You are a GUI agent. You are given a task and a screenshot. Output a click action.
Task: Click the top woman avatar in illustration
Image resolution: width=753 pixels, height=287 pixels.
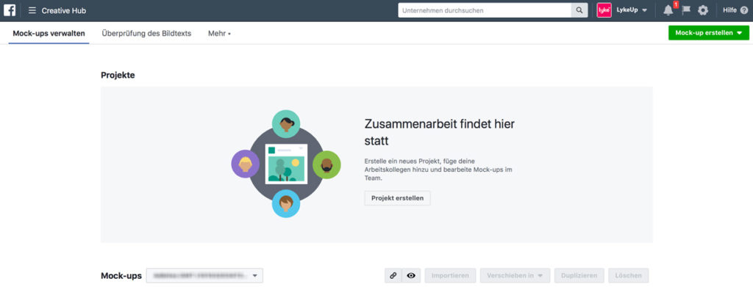click(x=286, y=124)
